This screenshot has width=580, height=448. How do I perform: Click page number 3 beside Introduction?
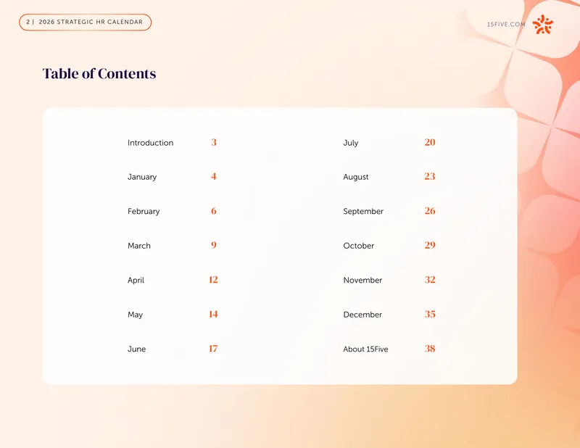pos(214,142)
